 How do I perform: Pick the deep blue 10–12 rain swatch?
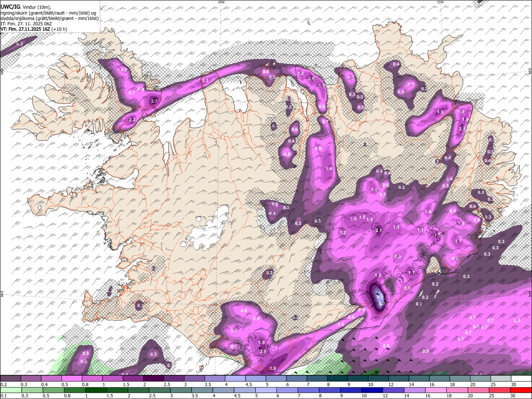pos(372,390)
